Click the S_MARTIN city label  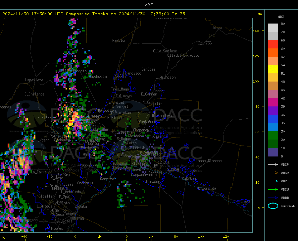tap(137, 148)
